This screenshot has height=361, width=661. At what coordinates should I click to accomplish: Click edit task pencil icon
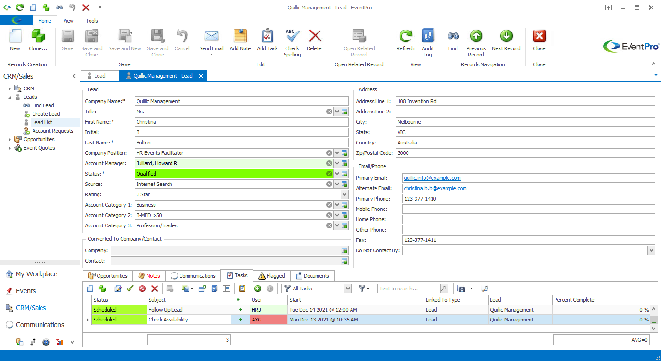(118, 289)
